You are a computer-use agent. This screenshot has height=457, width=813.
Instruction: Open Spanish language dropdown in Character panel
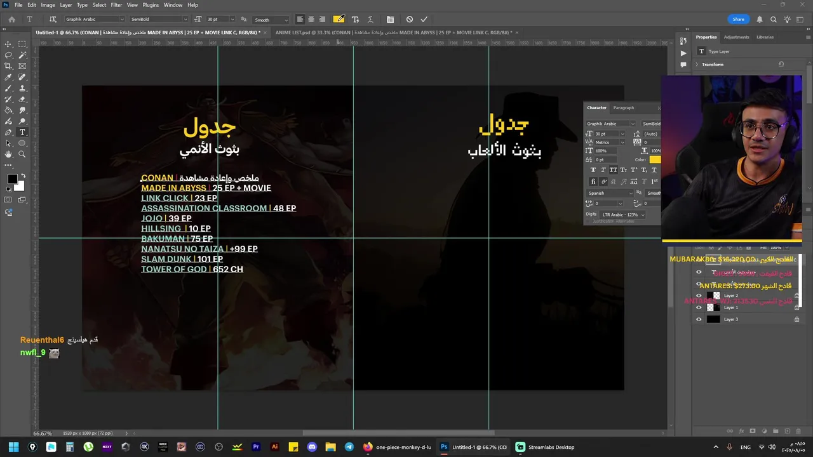[630, 193]
